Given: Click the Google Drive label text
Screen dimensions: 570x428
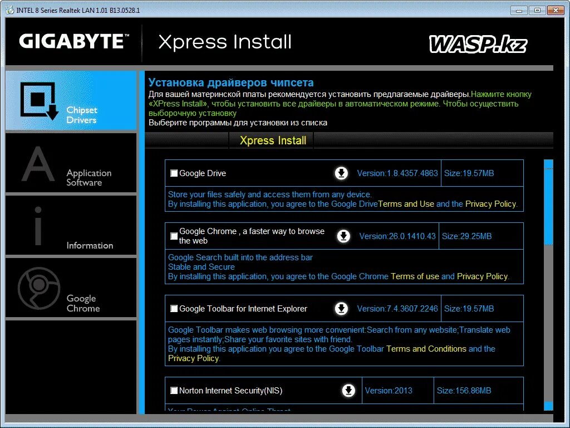Looking at the screenshot, I should (x=203, y=173).
